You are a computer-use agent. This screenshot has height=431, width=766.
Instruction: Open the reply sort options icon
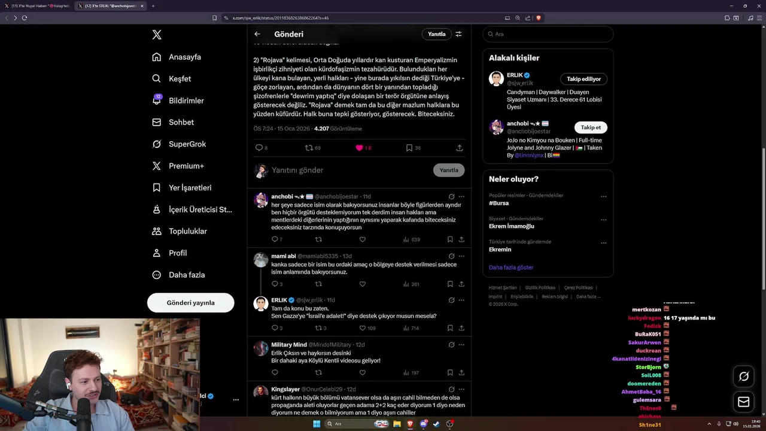[x=459, y=34]
